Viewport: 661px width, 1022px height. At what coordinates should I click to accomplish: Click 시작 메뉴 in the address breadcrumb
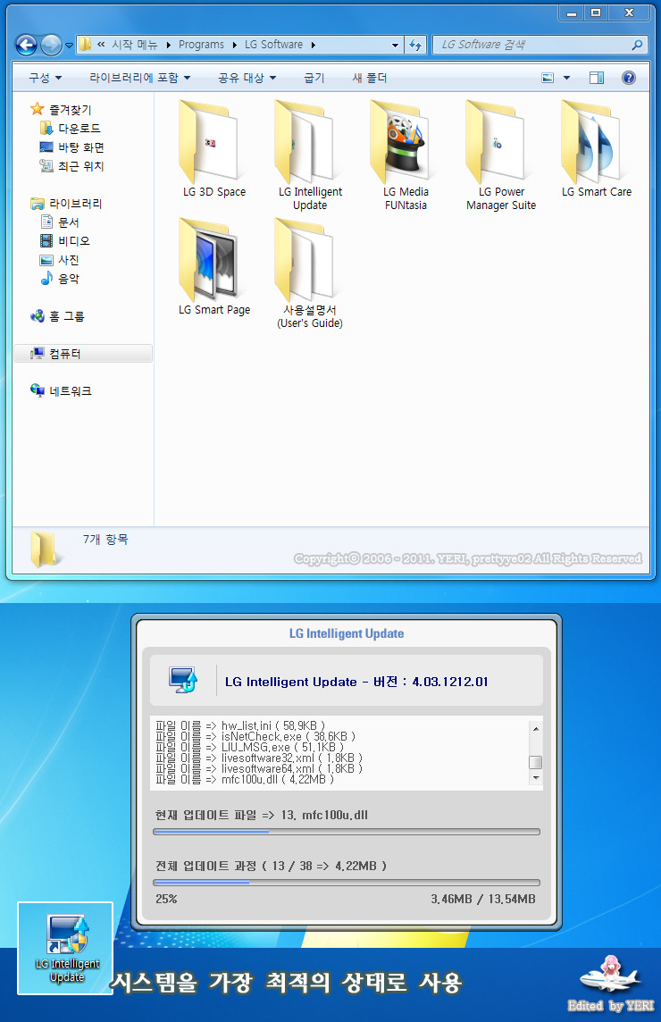[x=134, y=45]
